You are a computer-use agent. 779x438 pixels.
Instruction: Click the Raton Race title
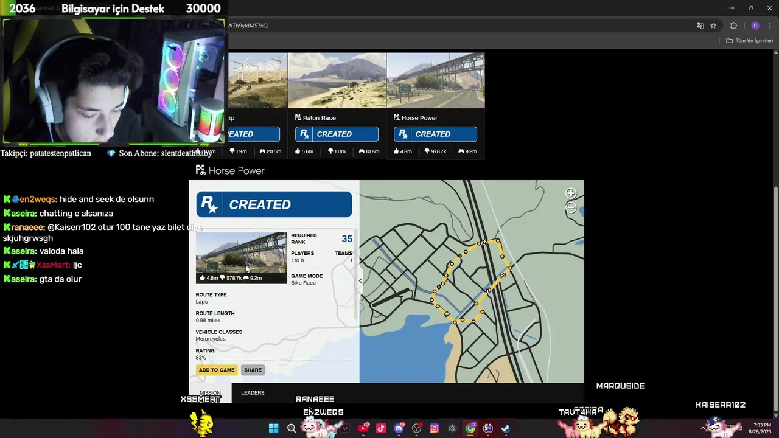coord(319,118)
